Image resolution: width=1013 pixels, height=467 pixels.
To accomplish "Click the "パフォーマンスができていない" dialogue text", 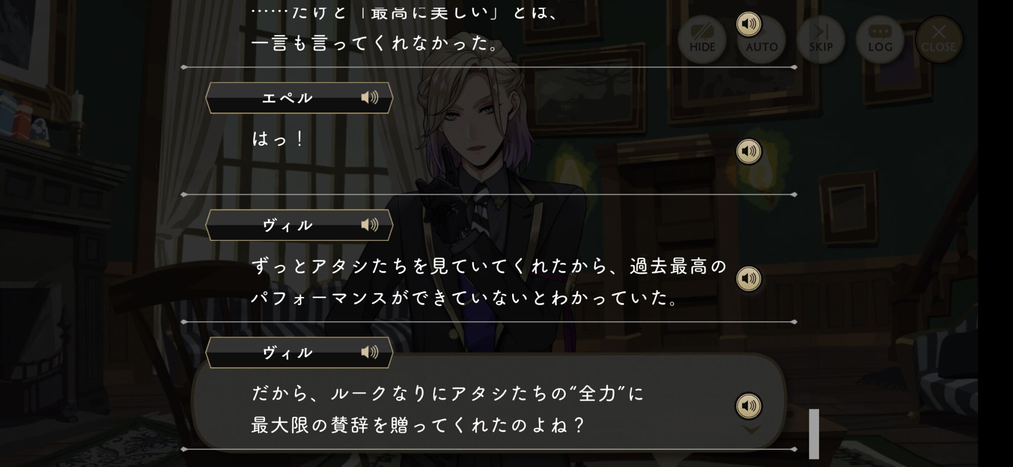I will [464, 298].
